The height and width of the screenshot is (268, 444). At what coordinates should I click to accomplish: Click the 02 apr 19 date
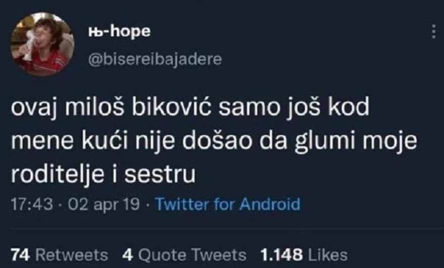click(x=103, y=204)
